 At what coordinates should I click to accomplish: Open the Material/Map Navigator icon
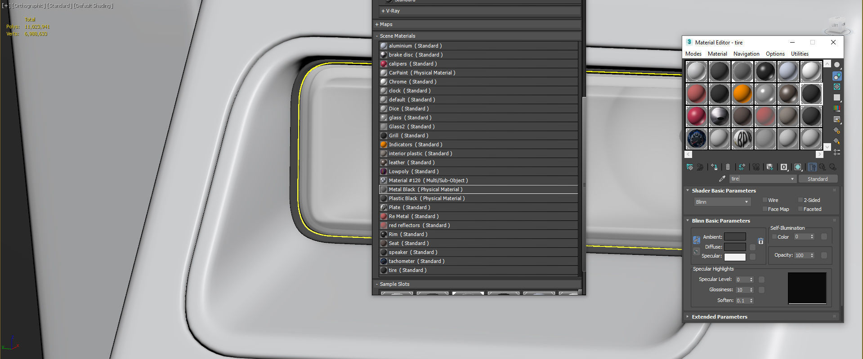click(837, 152)
